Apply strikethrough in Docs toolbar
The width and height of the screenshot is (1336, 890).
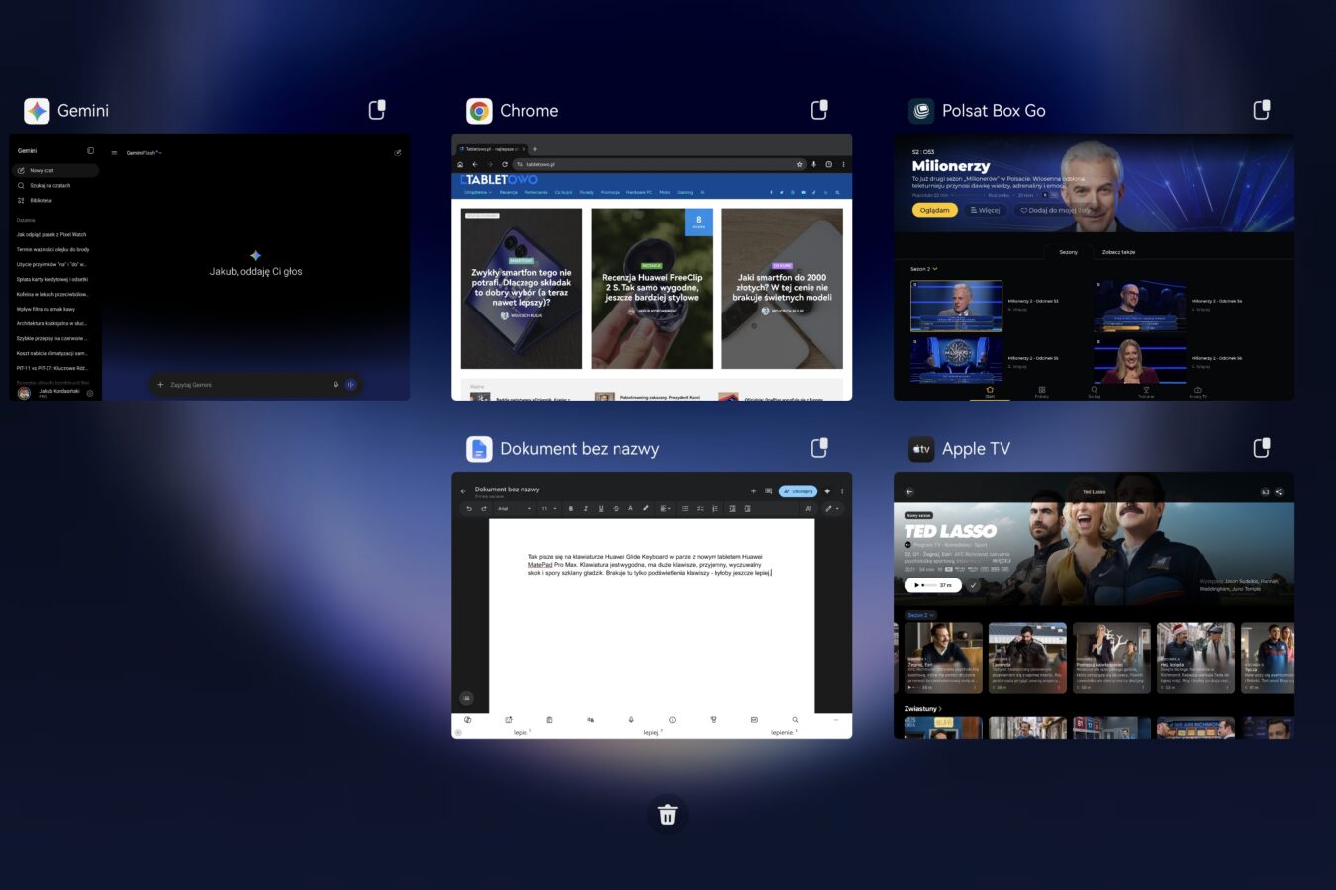pos(616,509)
